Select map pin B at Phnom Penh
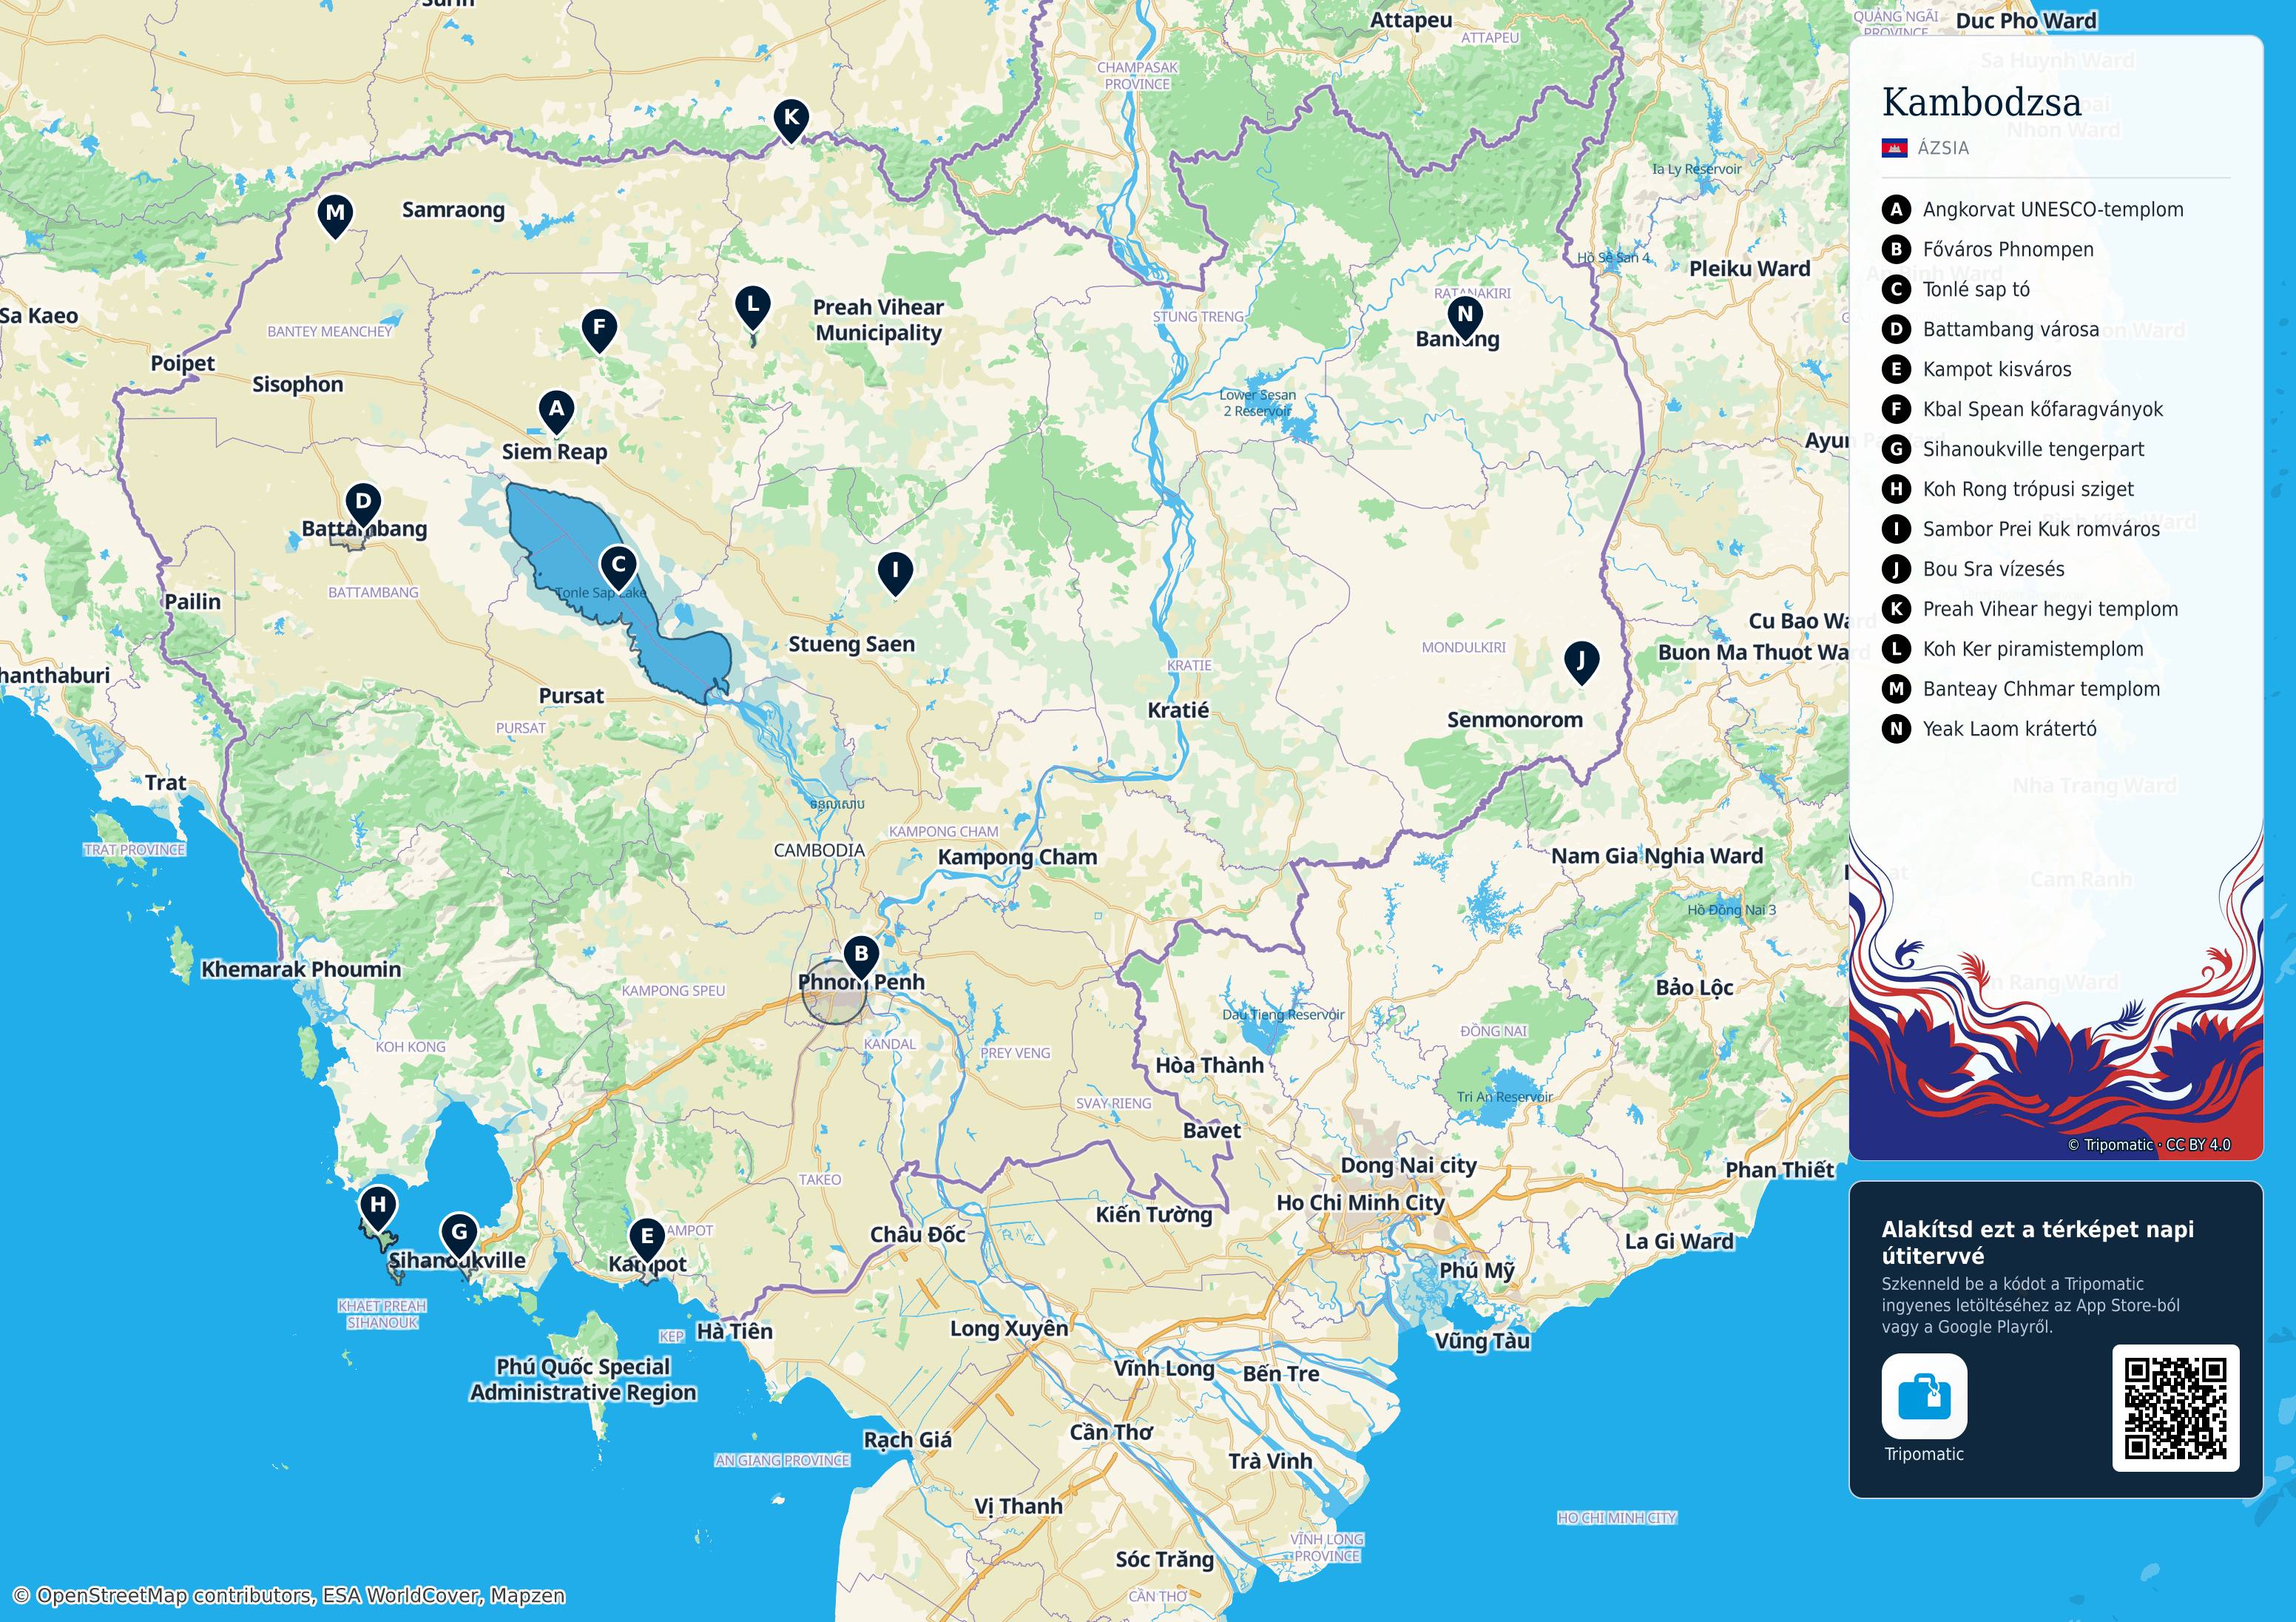The image size is (2296, 1622). tap(861, 957)
